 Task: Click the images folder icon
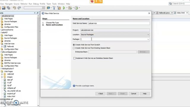tap(5, 77)
